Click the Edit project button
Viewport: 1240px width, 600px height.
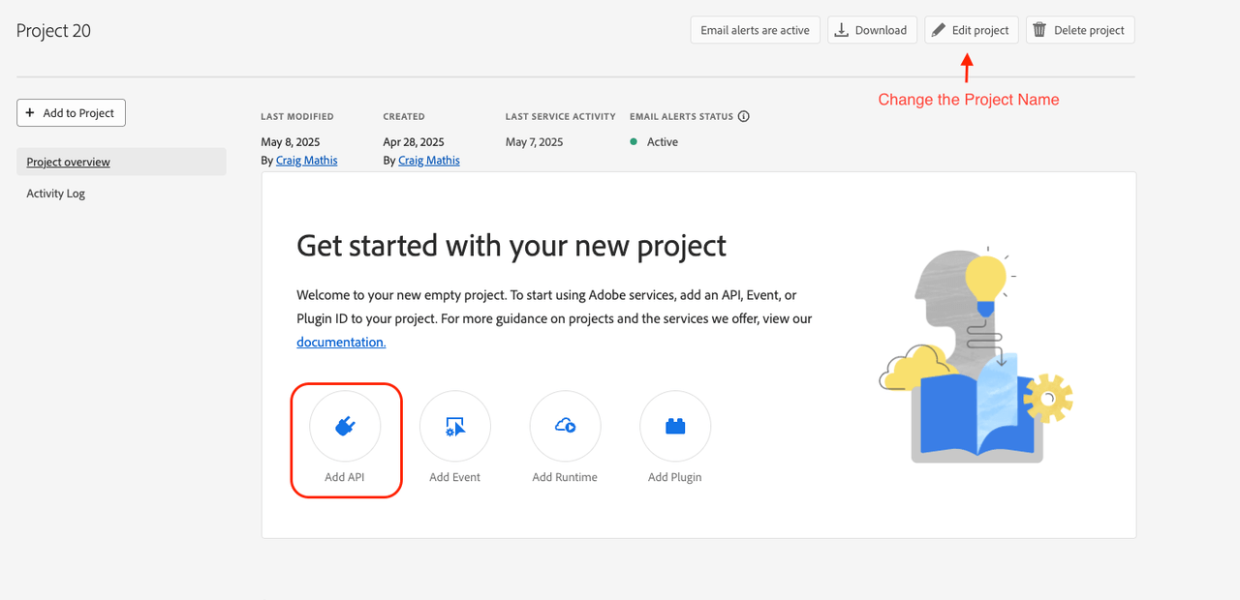pyautogui.click(x=972, y=30)
